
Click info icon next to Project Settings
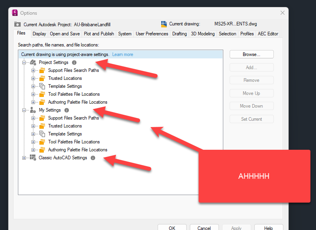pyautogui.click(x=74, y=63)
